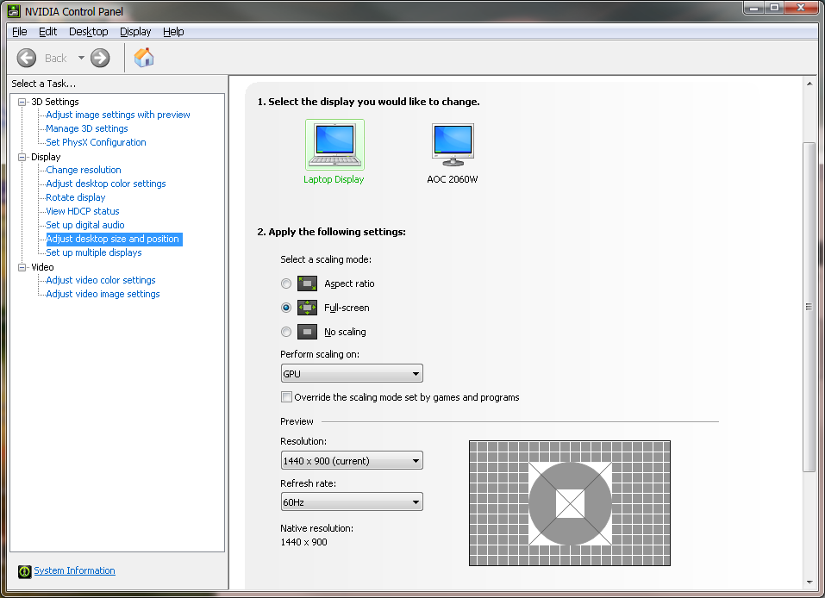Click the No scaling mode icon

point(307,332)
